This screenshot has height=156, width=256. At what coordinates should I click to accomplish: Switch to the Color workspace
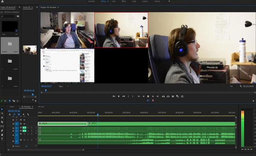coord(114,1)
